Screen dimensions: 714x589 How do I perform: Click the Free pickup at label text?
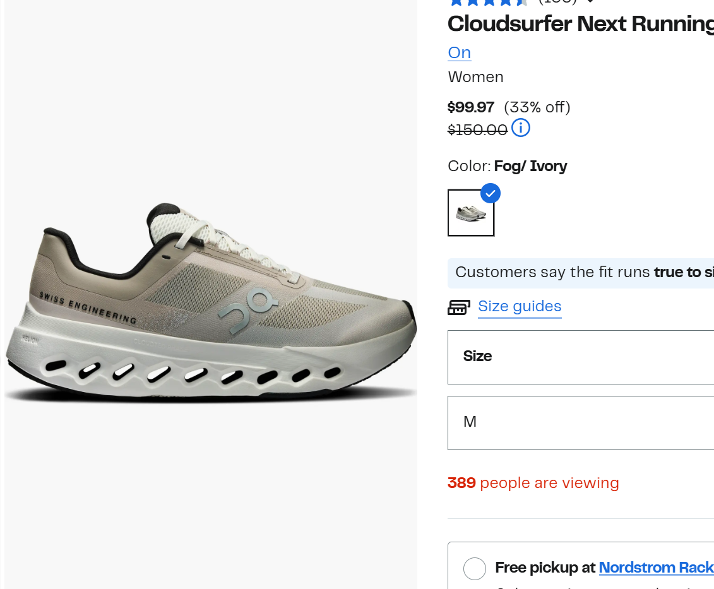(x=545, y=568)
